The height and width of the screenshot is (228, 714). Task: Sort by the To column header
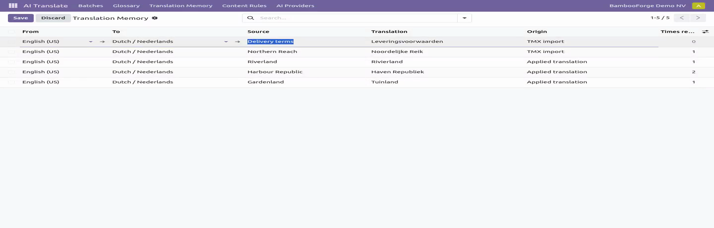(116, 32)
